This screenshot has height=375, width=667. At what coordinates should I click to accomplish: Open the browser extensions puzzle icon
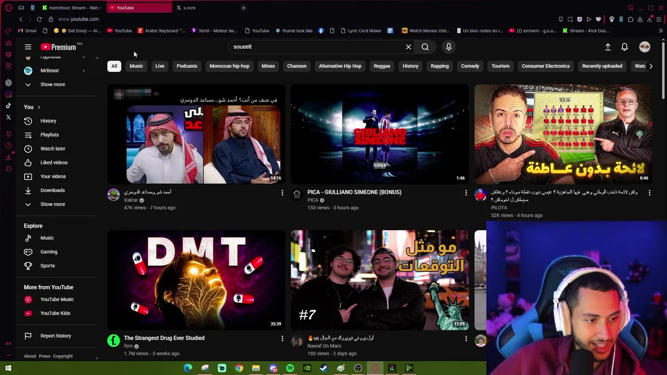tap(631, 19)
